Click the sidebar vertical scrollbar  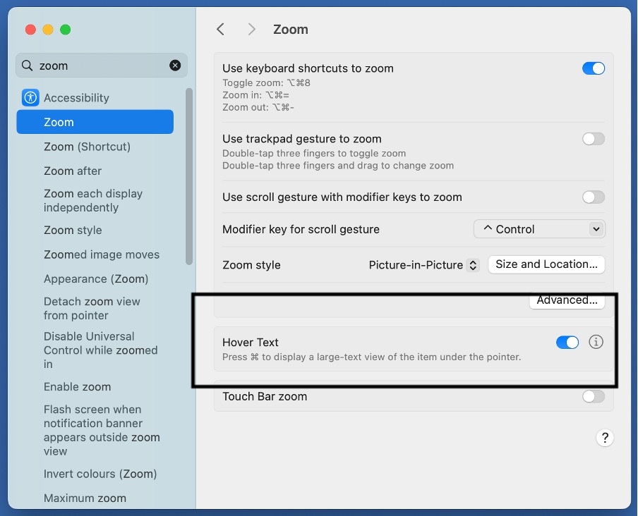[188, 176]
